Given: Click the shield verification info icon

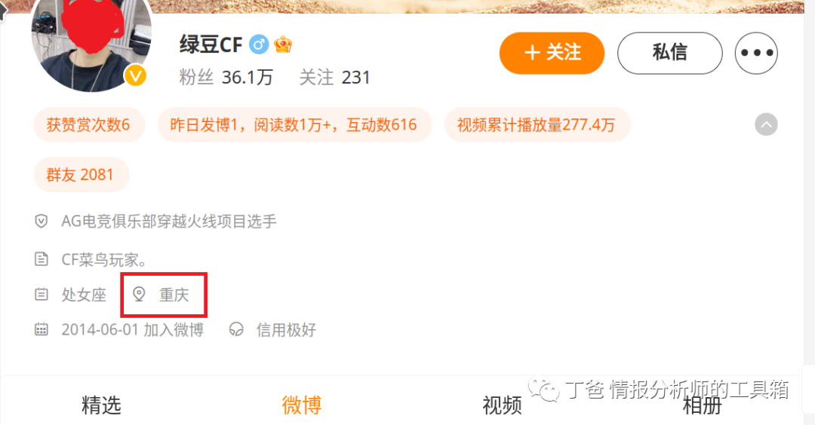Looking at the screenshot, I should coord(41,222).
